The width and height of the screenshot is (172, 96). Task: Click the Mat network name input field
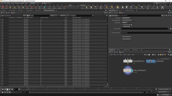point(146,33)
